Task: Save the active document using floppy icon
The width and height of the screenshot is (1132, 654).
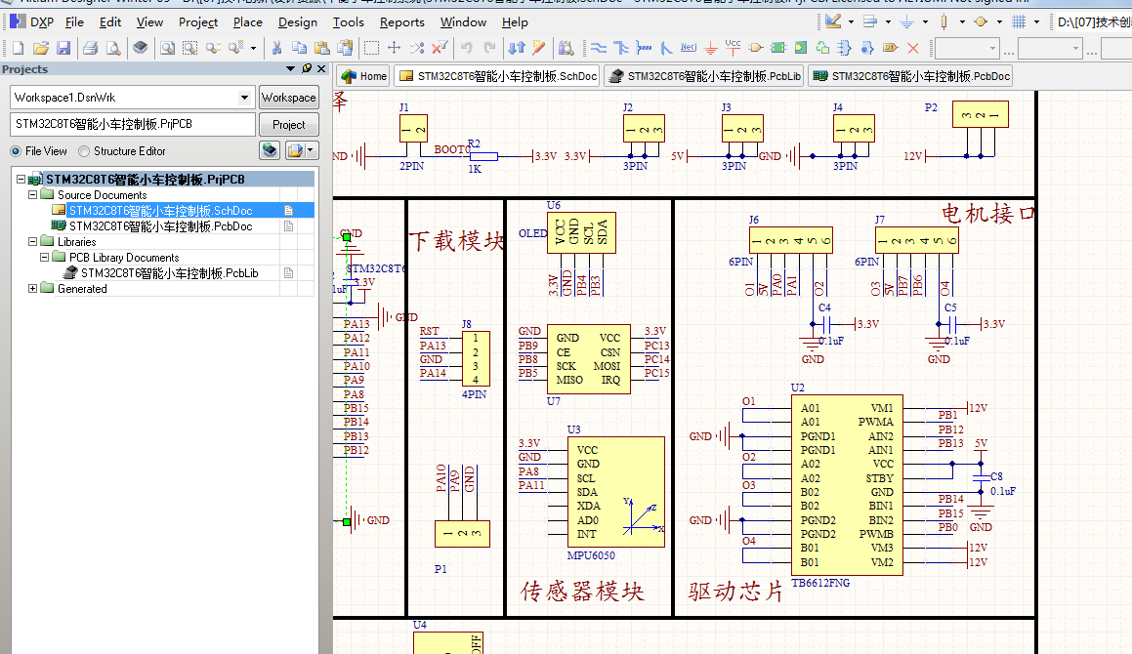Action: [63, 49]
